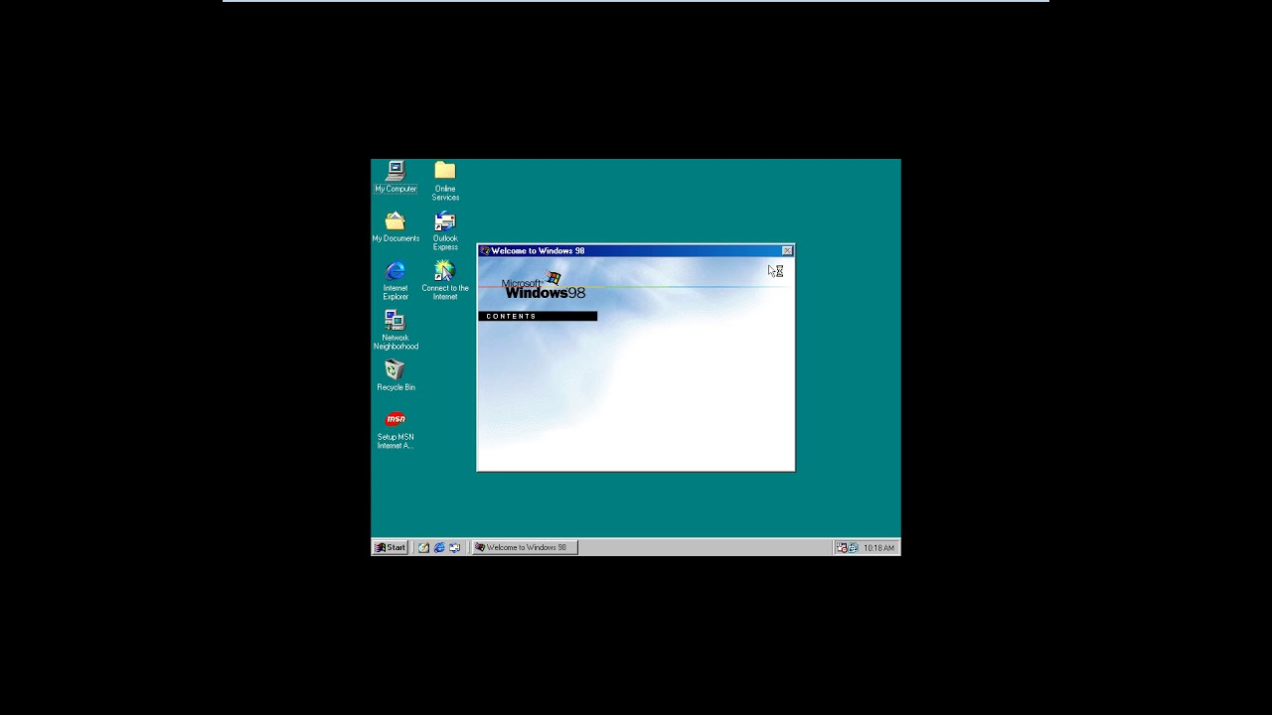Click the Microsoft Windows 98 logo

coord(544,286)
